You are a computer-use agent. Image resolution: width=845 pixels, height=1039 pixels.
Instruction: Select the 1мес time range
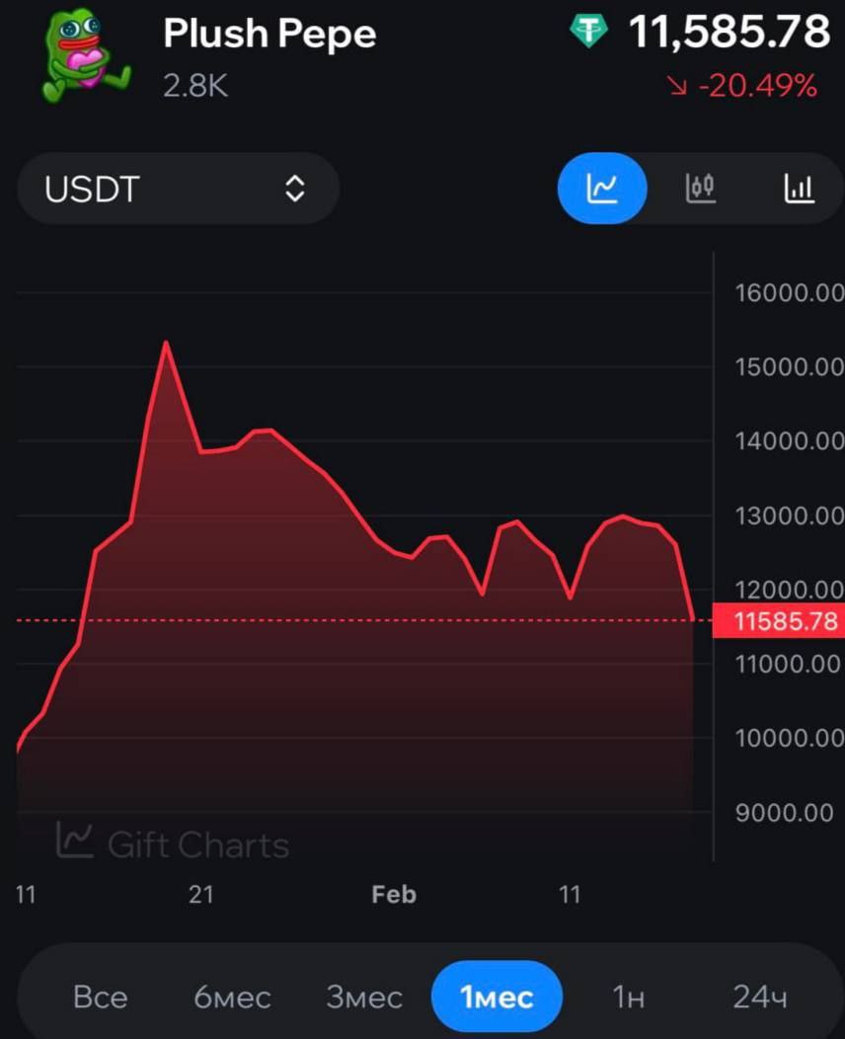[x=497, y=997]
